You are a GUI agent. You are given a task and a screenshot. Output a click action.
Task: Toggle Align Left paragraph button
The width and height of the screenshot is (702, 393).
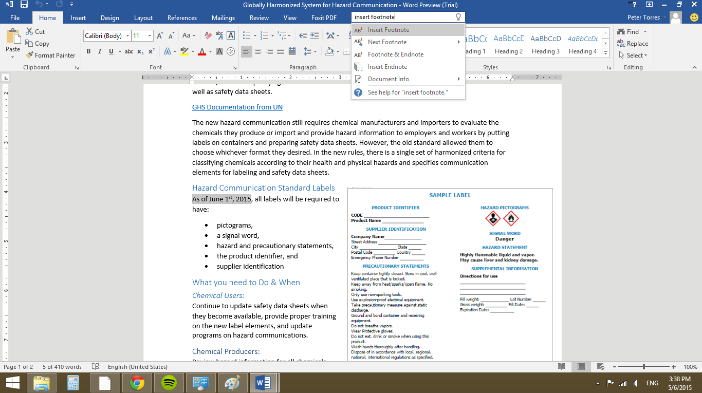[x=247, y=51]
